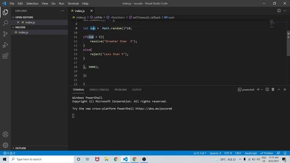Close the index.js editor tab
The height and width of the screenshot is (163, 290).
tap(92, 11)
